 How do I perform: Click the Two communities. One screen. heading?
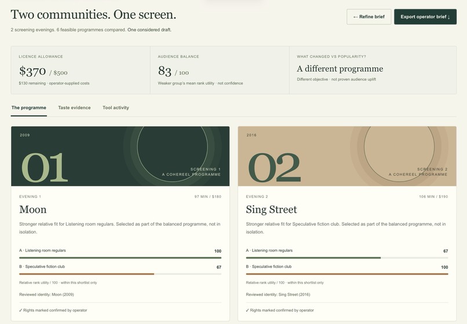(x=93, y=14)
